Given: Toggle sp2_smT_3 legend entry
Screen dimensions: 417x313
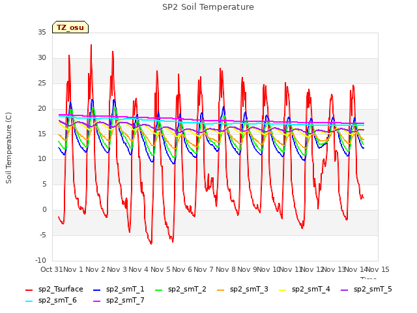Looking at the screenshot, I should pyautogui.click(x=242, y=289).
